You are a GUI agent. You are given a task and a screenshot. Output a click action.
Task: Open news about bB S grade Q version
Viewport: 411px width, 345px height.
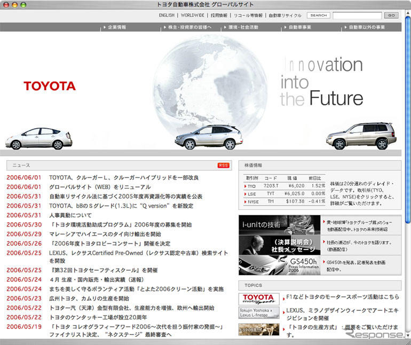(121, 206)
